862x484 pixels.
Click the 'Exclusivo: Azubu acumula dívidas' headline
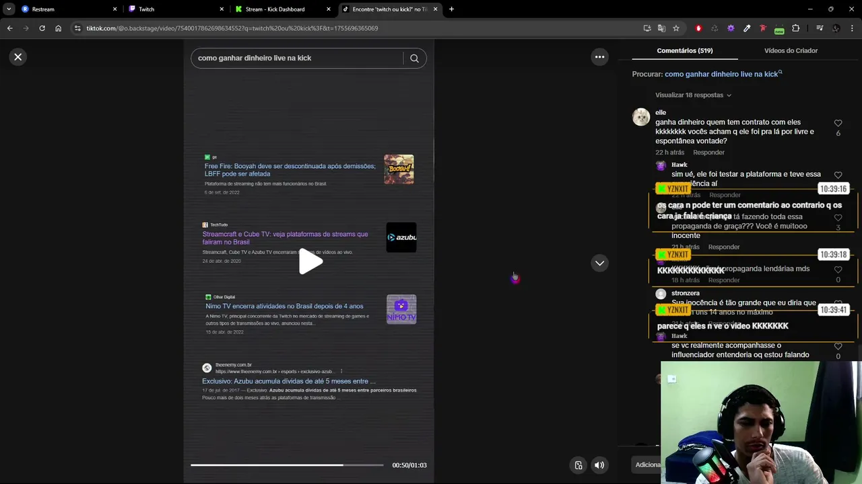click(289, 381)
